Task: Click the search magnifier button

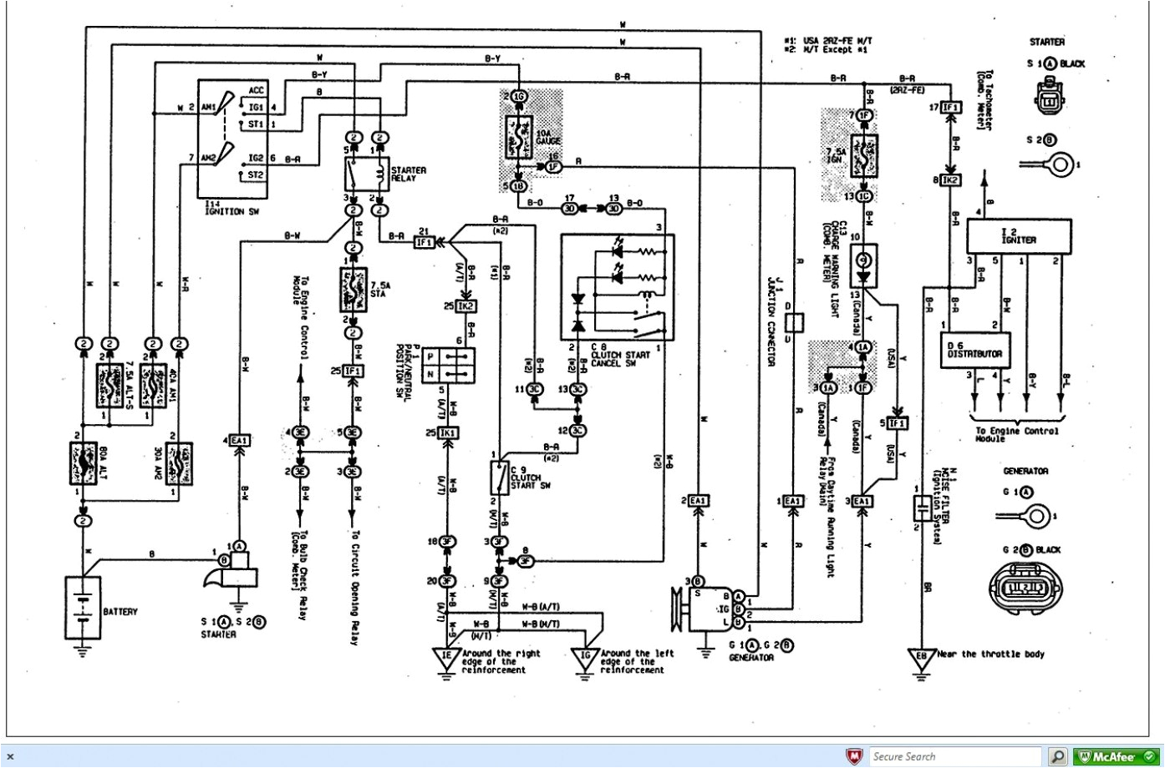Action: pyautogui.click(x=1056, y=755)
